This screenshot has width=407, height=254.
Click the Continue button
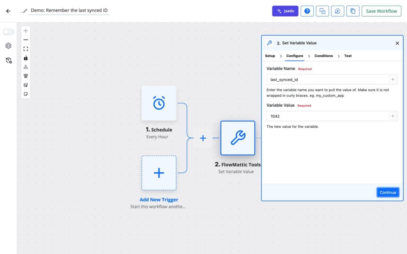(x=388, y=192)
